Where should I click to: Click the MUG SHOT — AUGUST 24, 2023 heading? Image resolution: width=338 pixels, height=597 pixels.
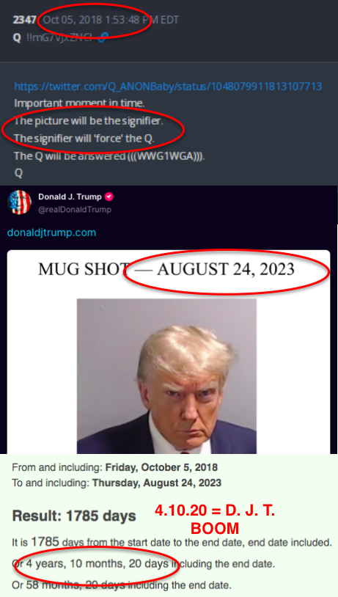click(166, 269)
